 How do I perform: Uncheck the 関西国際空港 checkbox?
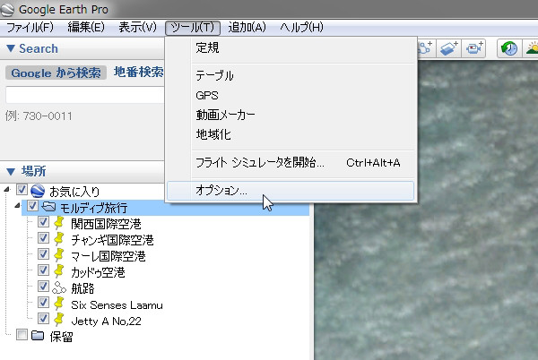click(x=43, y=222)
